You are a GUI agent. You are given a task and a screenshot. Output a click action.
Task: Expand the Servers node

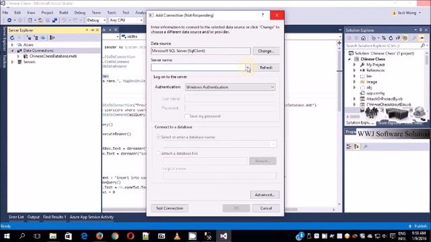pyautogui.click(x=12, y=62)
